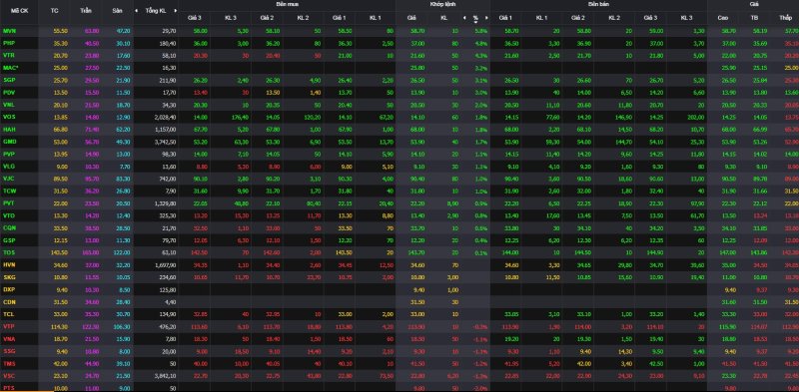Sort by the Tổng KL column header
The height and width of the screenshot is (392, 799).
[x=156, y=10]
